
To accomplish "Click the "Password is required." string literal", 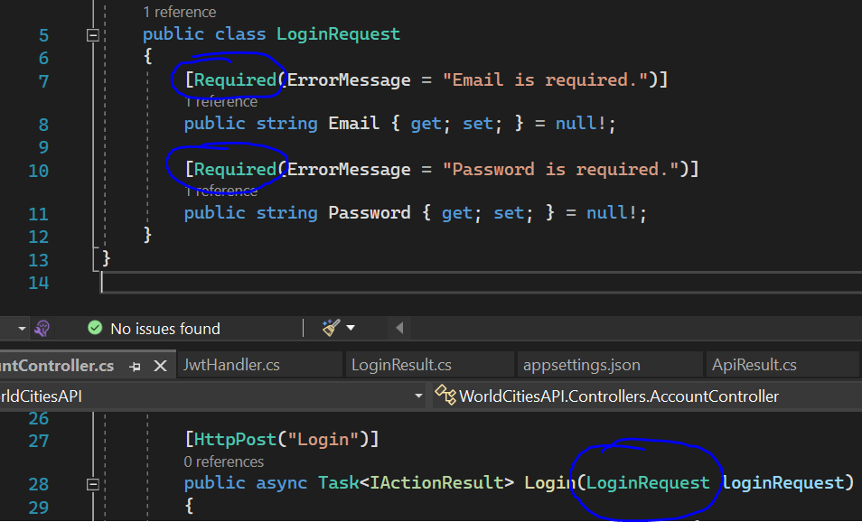I will click(560, 169).
